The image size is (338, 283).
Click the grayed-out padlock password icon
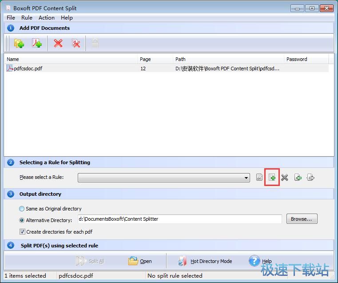click(95, 43)
